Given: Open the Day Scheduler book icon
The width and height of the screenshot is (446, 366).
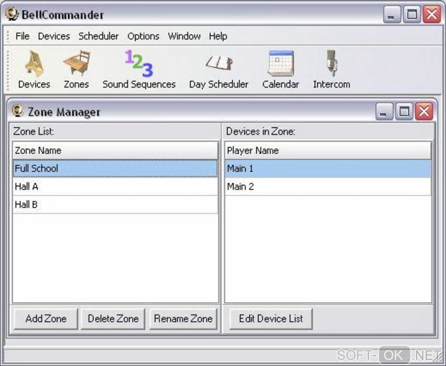Looking at the screenshot, I should [x=219, y=69].
